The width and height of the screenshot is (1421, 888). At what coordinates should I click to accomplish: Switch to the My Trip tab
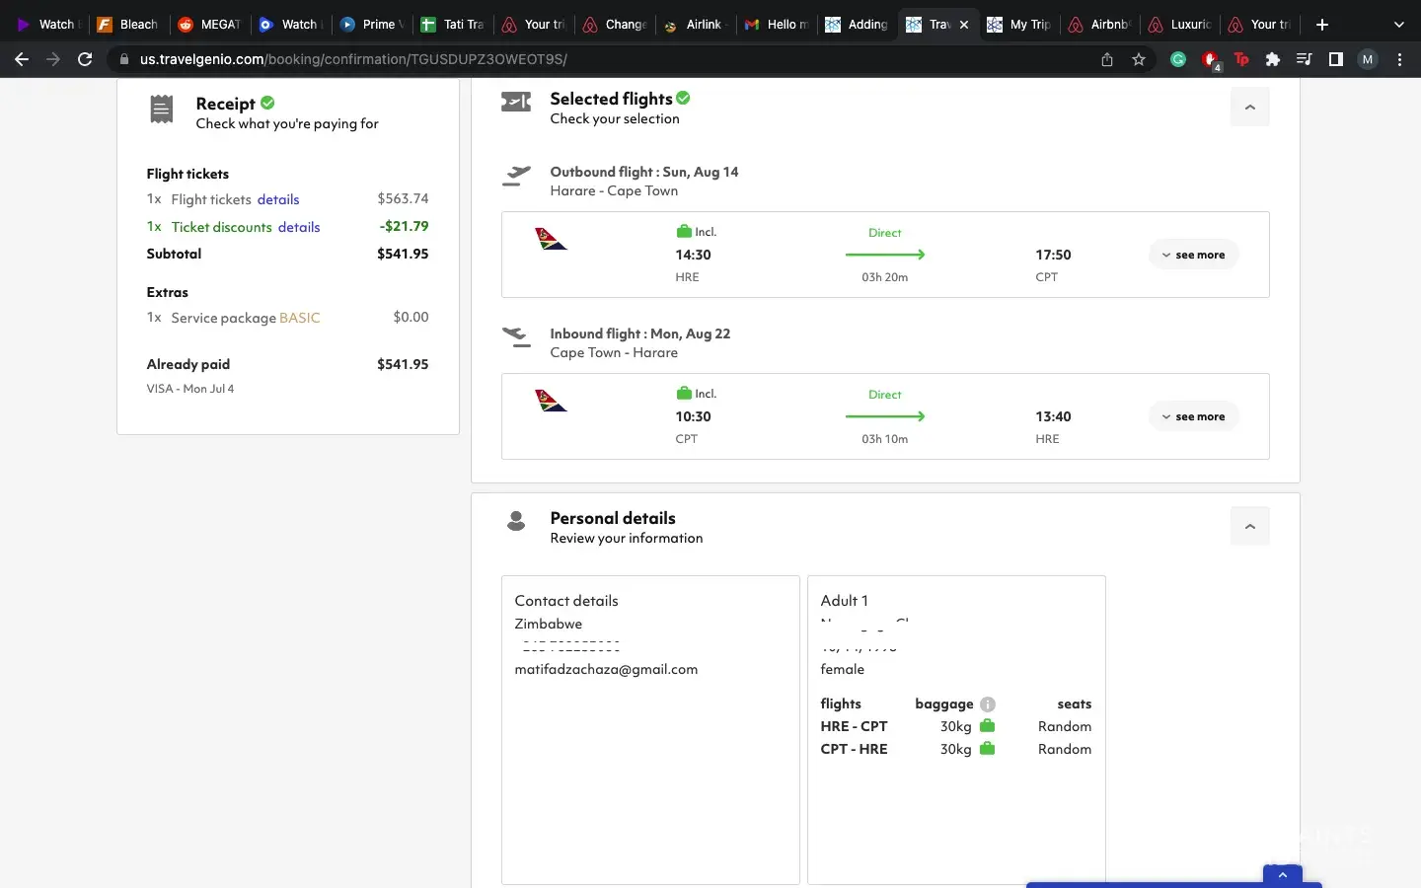(1020, 25)
